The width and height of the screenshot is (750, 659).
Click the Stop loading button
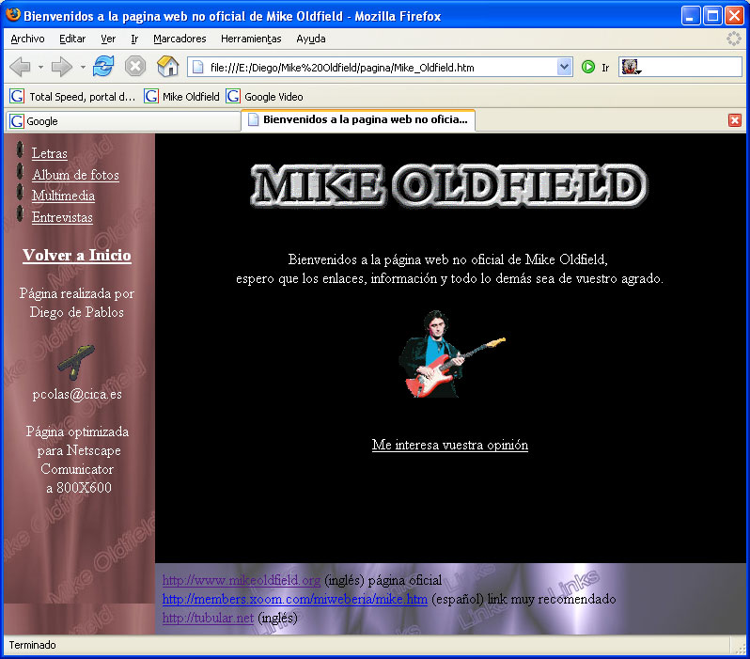click(x=135, y=66)
